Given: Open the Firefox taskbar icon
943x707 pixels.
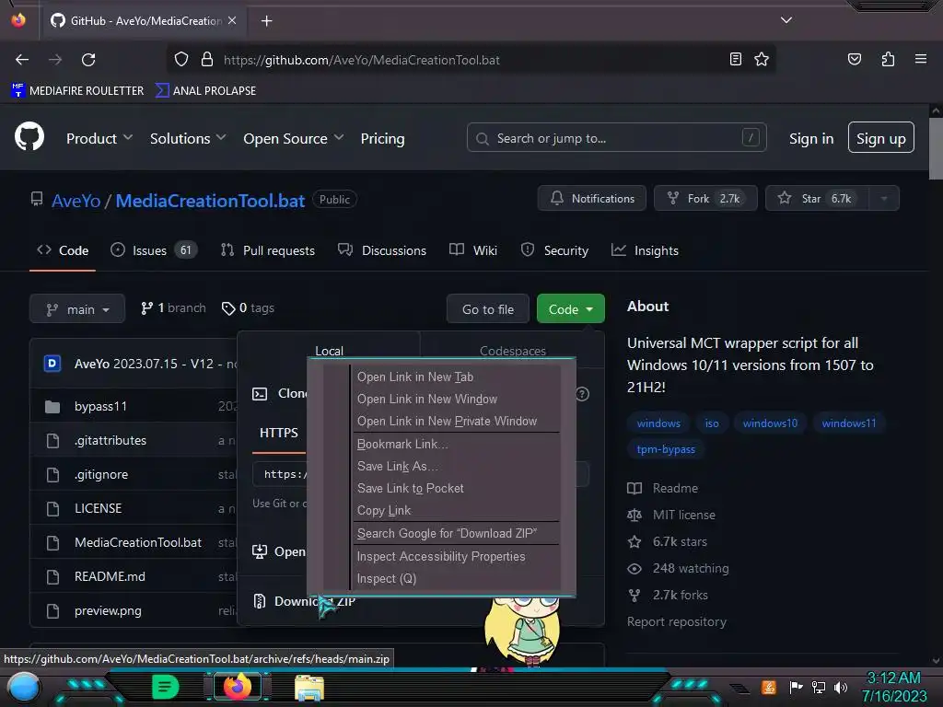Looking at the screenshot, I should tap(238, 687).
